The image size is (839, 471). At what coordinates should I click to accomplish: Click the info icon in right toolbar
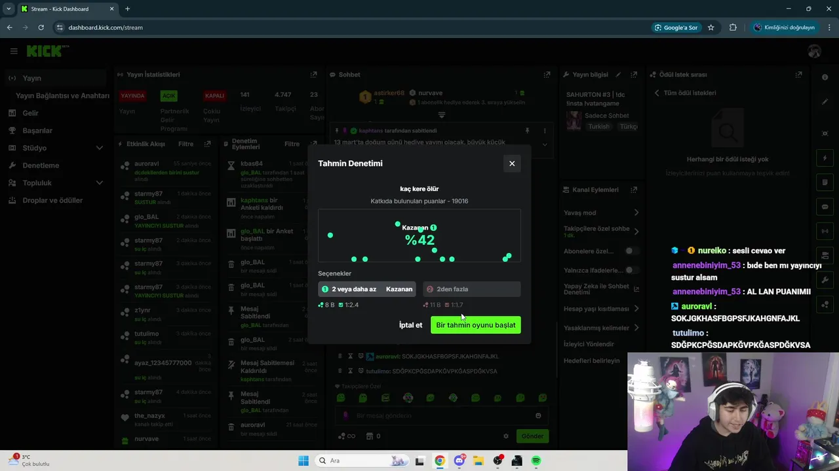[825, 77]
